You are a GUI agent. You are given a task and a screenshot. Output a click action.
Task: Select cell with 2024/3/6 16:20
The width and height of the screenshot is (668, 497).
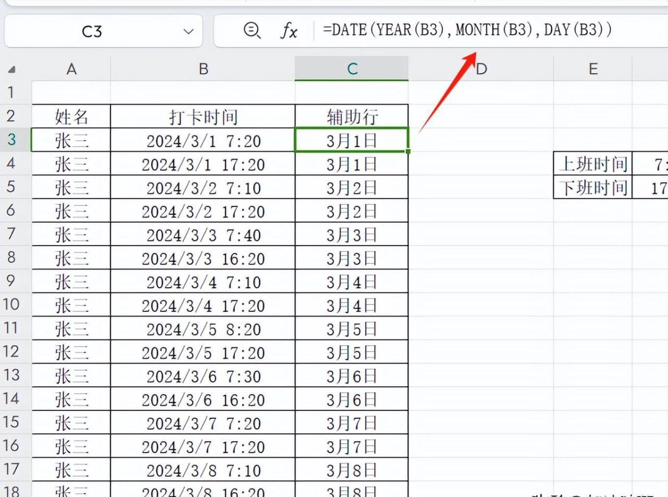[x=203, y=399]
